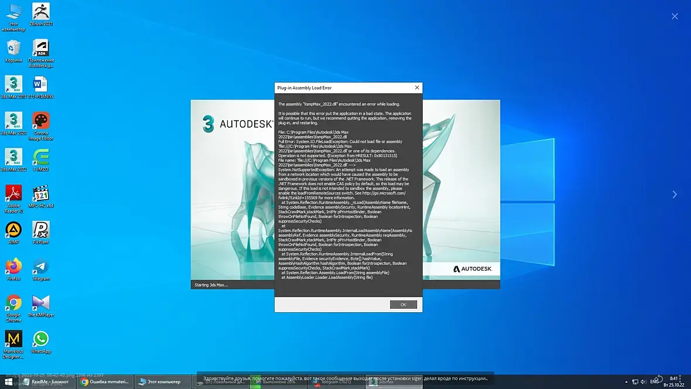The height and width of the screenshot is (389, 691).
Task: Select the AIMP desktop icon
Action: coord(13,233)
